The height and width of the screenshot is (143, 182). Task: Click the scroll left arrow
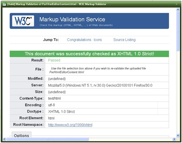pyautogui.click(x=4, y=139)
